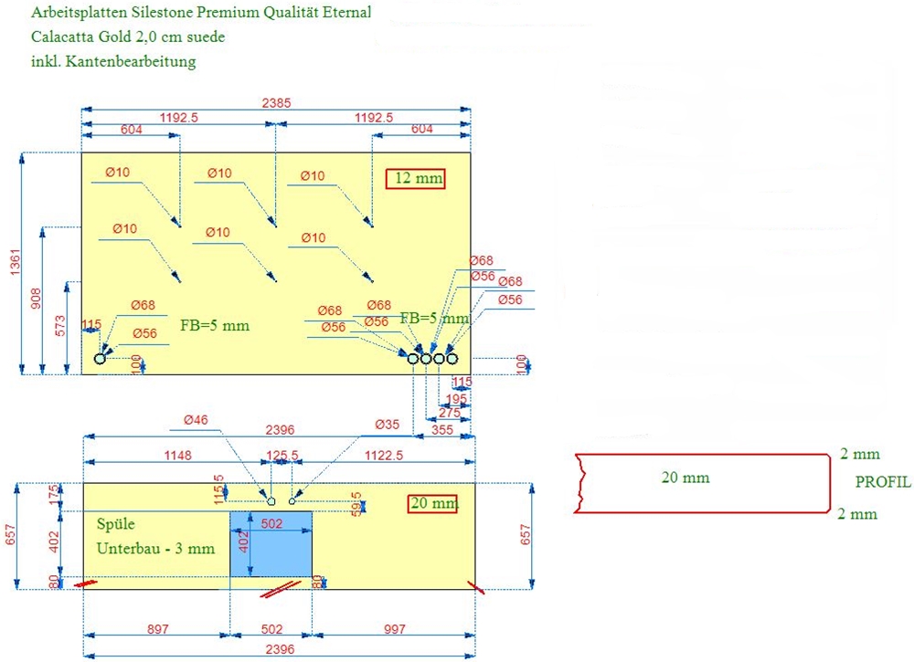Click the 'Spüle' label
Image resolution: width=914 pixels, height=662 pixels.
click(x=115, y=524)
